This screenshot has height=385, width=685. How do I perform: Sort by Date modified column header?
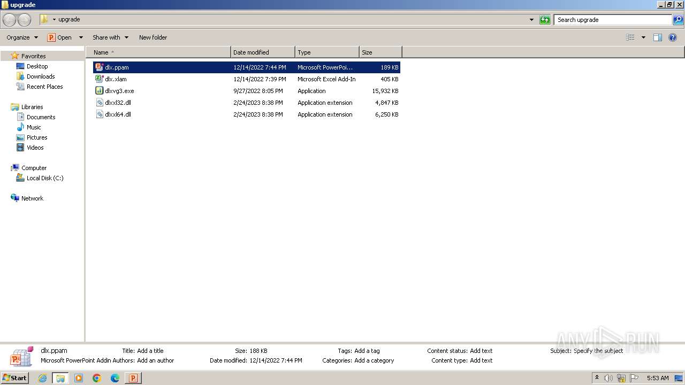tap(263, 52)
